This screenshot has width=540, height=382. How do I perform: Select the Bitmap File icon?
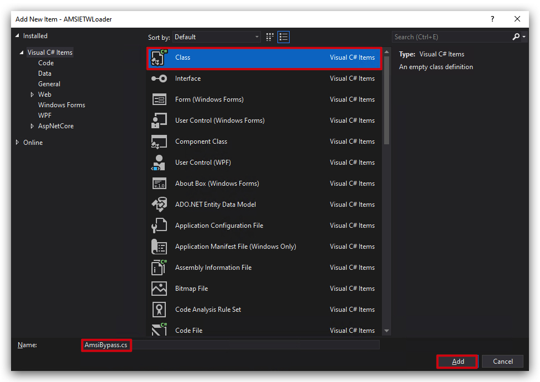pyautogui.click(x=159, y=289)
